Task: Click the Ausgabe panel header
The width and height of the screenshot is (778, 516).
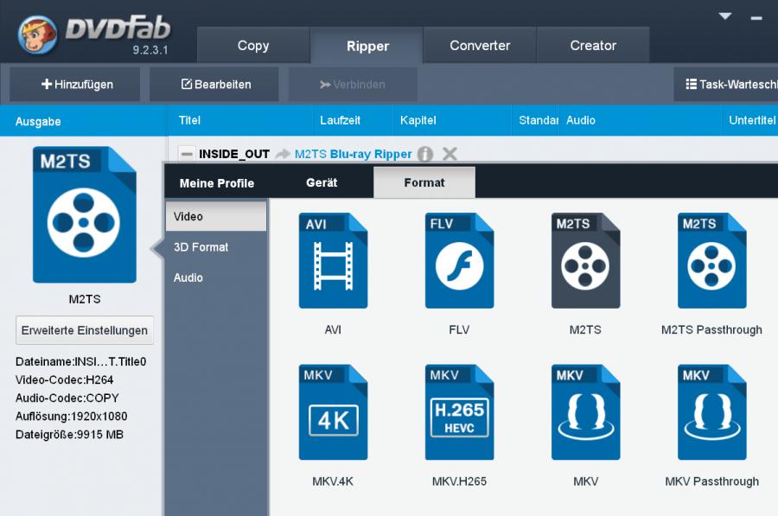Action: (x=83, y=121)
